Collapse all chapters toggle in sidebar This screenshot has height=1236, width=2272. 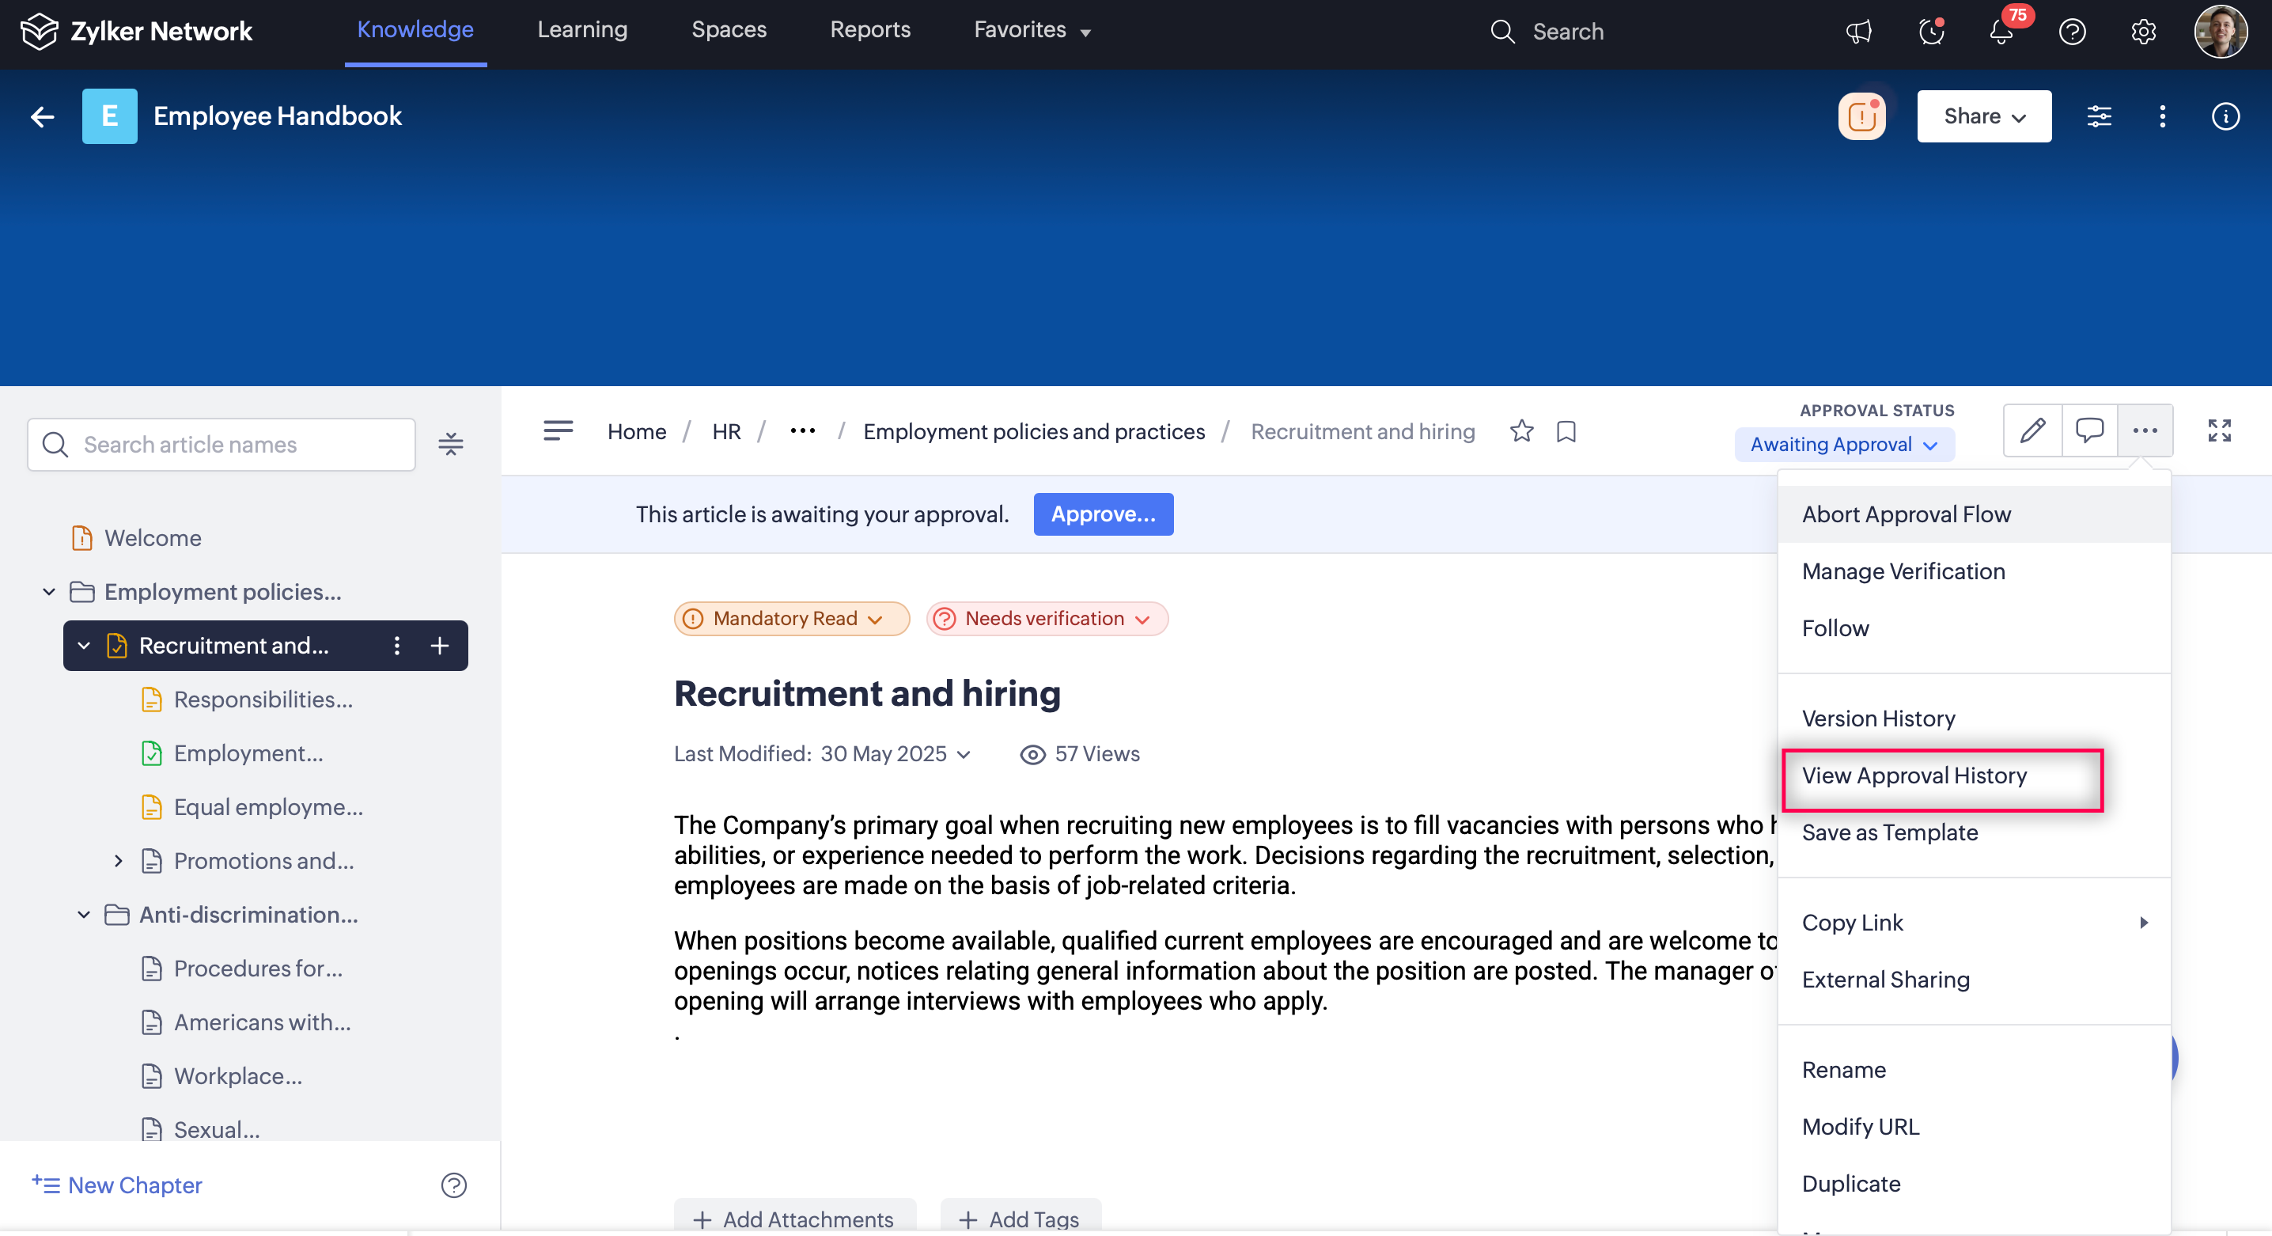451,444
